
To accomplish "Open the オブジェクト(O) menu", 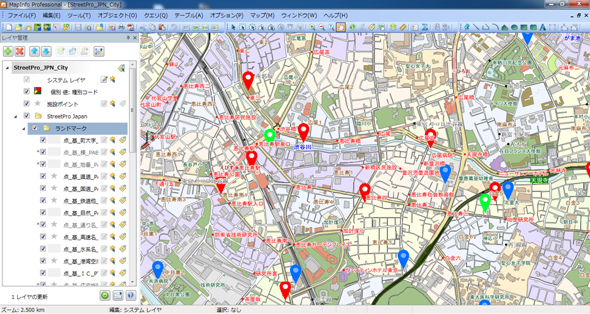I will pyautogui.click(x=117, y=15).
